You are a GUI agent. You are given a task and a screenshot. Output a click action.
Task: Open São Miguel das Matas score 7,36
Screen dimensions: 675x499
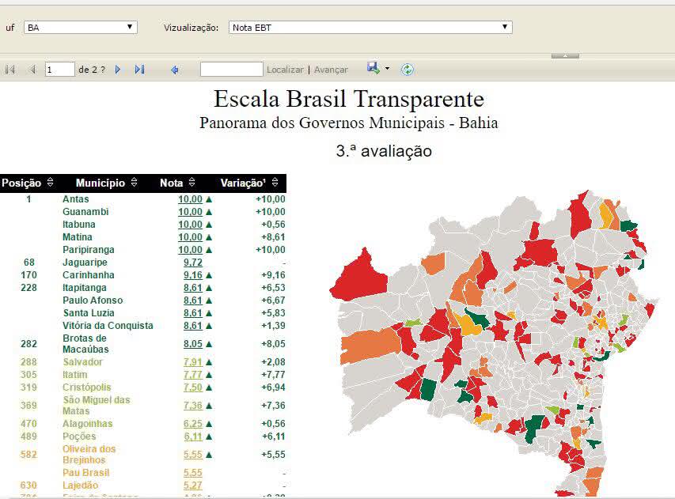193,405
